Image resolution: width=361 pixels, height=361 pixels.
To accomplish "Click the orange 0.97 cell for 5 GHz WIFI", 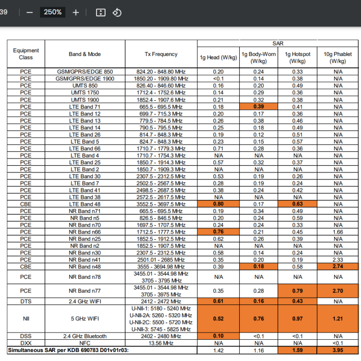I will pyautogui.click(x=297, y=319).
